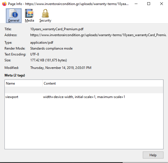The image size is (168, 163).
Task: Switch to the Media tab
Action: [29, 16]
